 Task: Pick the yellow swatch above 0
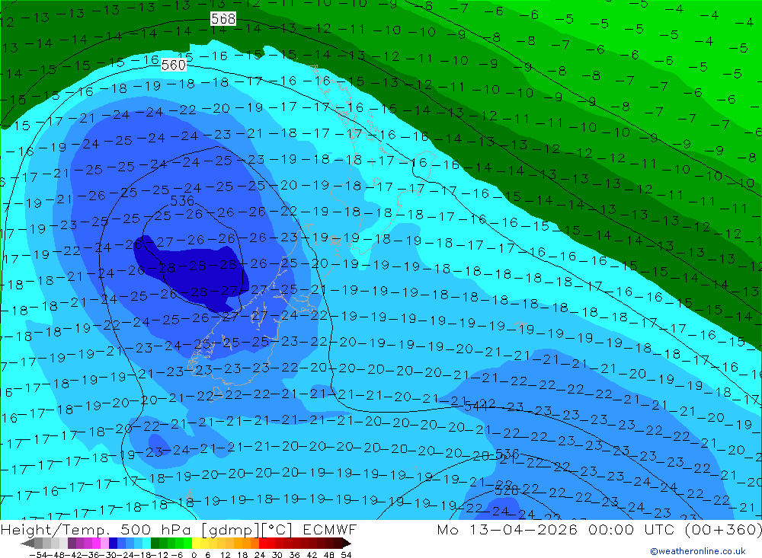pos(197,543)
